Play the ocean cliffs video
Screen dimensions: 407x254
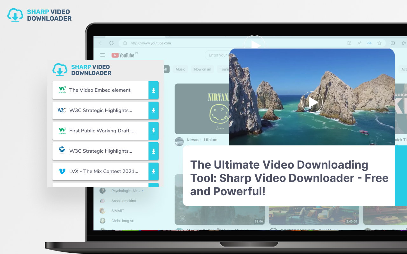[312, 102]
